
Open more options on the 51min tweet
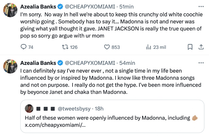coord(201,7)
